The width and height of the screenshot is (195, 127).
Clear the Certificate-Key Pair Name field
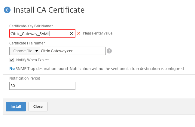(x=71, y=34)
